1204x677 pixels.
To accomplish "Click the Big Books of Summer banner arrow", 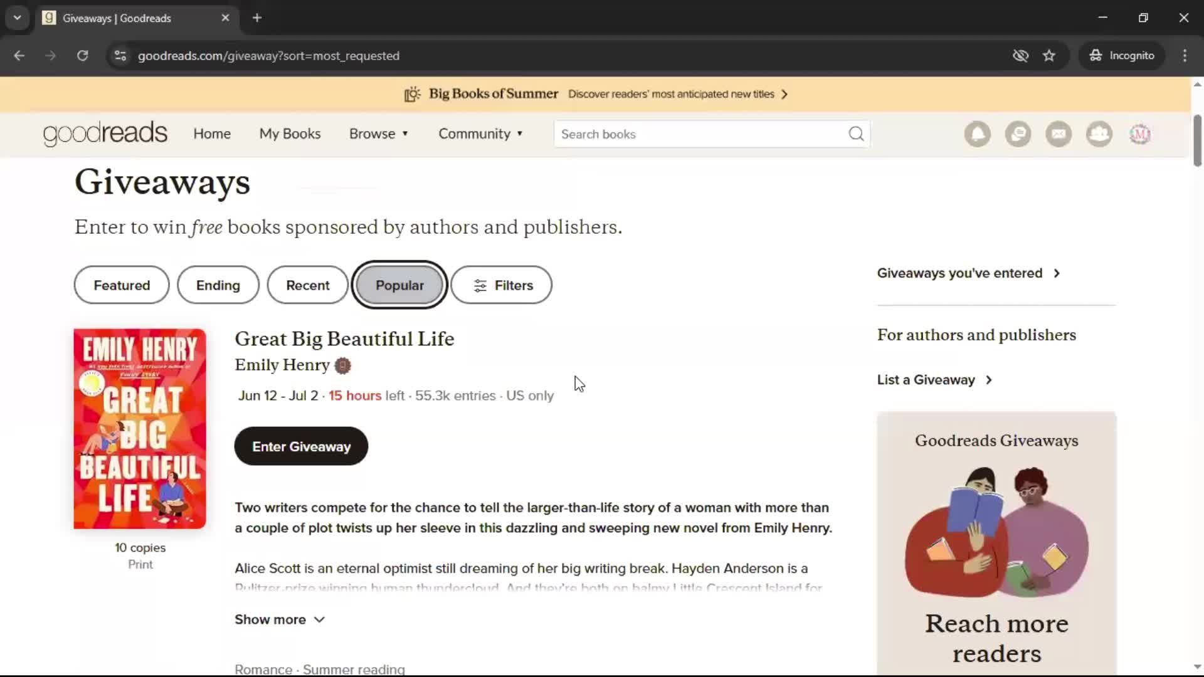I will point(784,94).
